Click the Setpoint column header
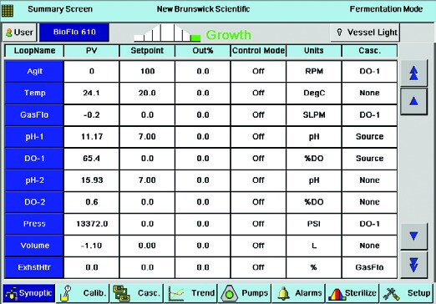 [147, 51]
